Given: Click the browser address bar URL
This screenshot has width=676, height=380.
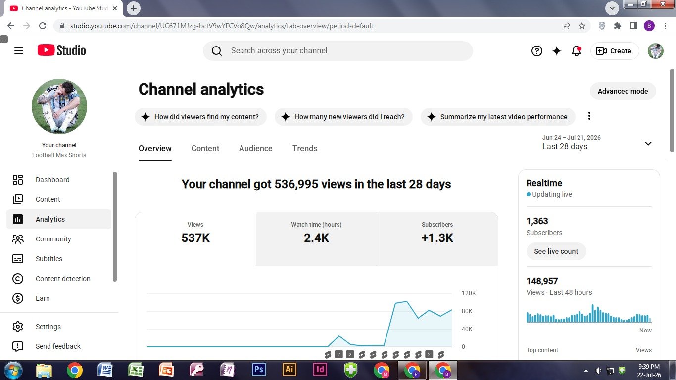Looking at the screenshot, I should 222,26.
